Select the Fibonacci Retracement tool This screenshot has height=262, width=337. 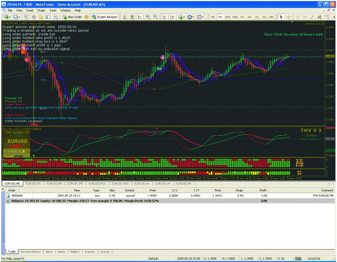tap(327, 17)
